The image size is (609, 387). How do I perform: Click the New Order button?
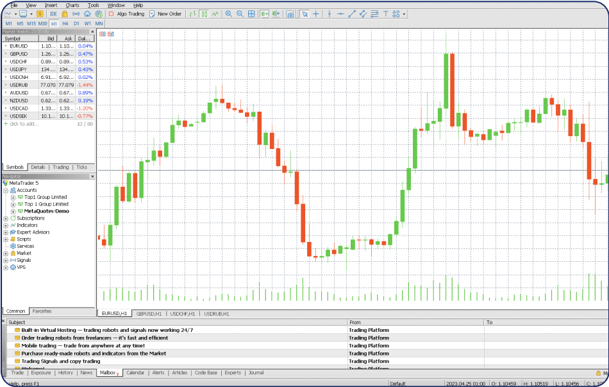[x=165, y=13]
